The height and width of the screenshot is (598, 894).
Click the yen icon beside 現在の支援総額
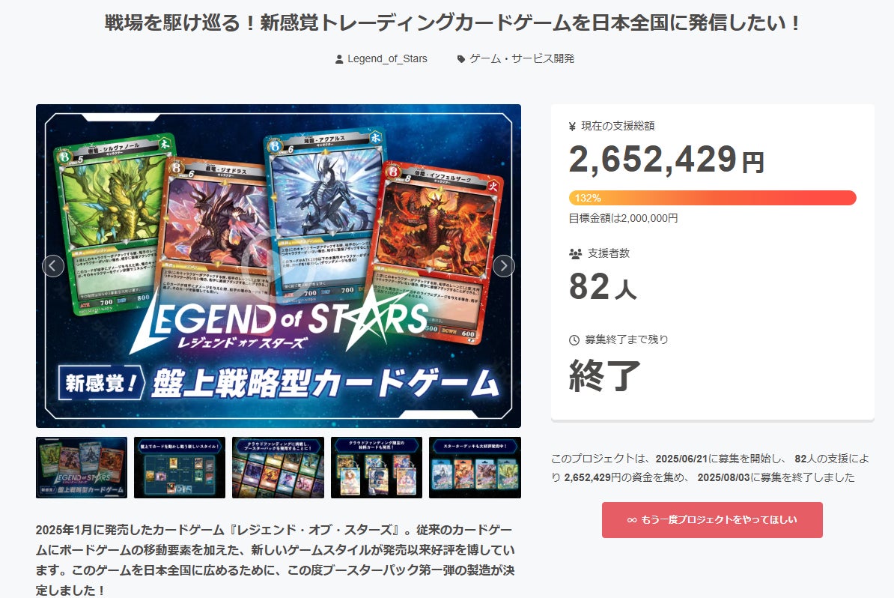573,127
